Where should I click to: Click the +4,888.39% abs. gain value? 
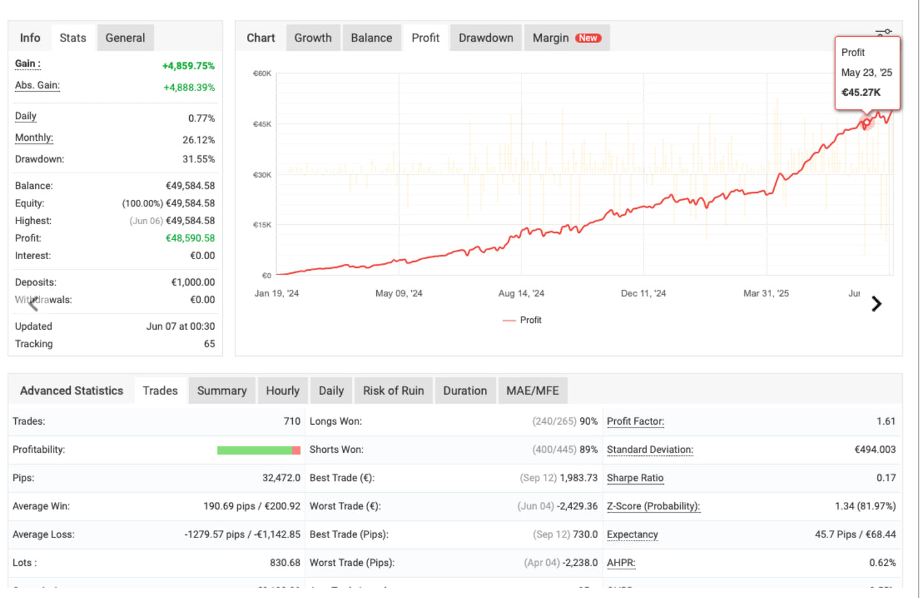click(x=189, y=88)
